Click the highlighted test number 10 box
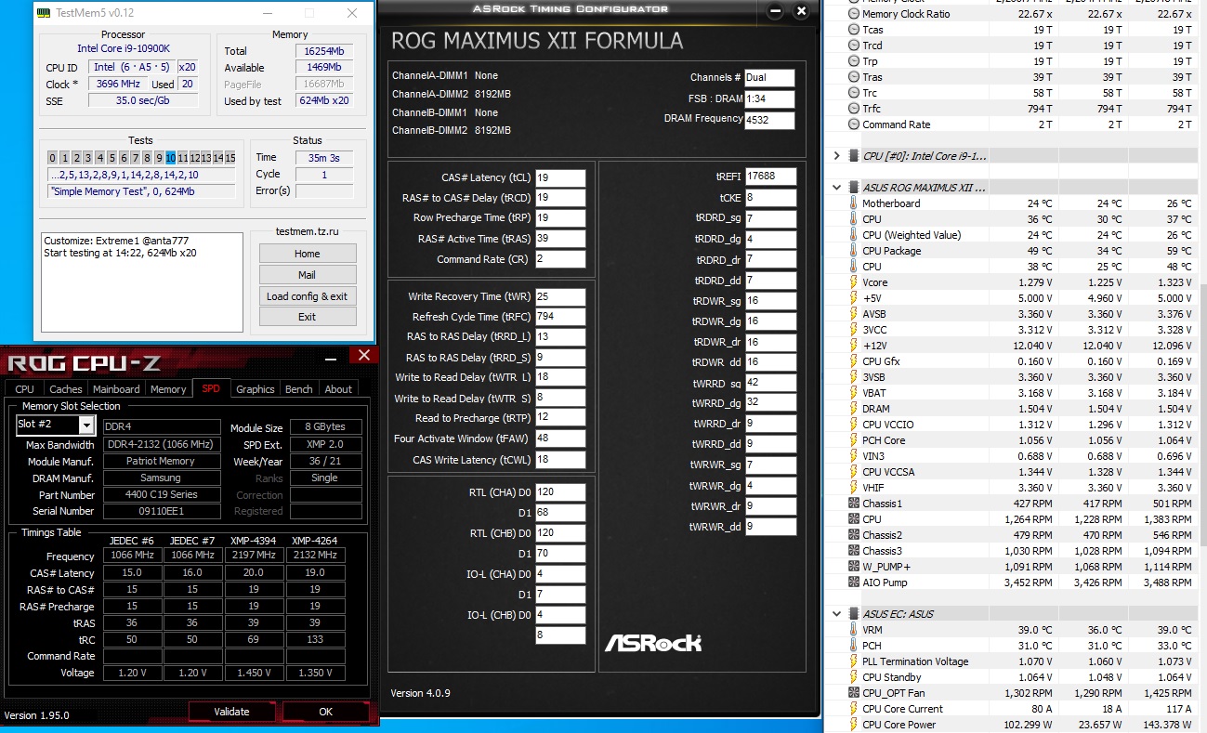This screenshot has height=733, width=1207. (170, 158)
